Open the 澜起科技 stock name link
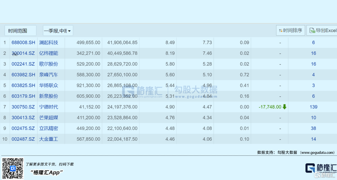This screenshot has width=337, height=180. [x=49, y=42]
